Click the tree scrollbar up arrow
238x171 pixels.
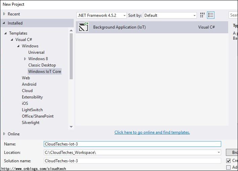[71, 31]
